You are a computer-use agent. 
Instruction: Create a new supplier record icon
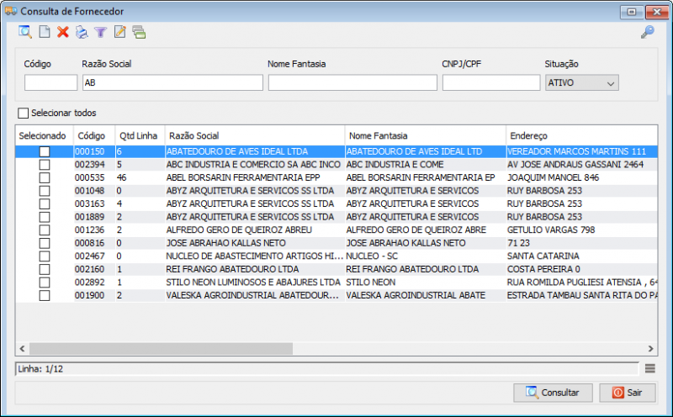click(45, 32)
